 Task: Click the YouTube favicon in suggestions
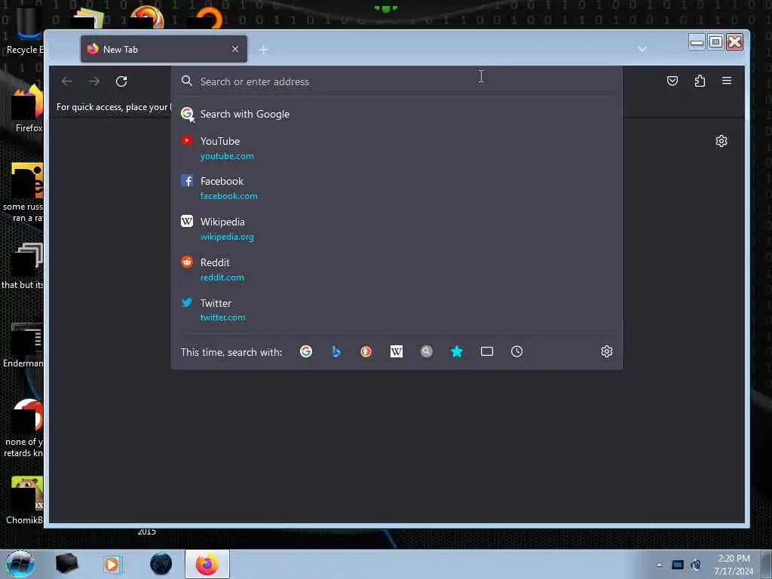click(x=187, y=140)
